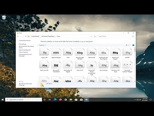Open Microsoft Edge from the taskbar
154x116 pixels.
pos(55,100)
